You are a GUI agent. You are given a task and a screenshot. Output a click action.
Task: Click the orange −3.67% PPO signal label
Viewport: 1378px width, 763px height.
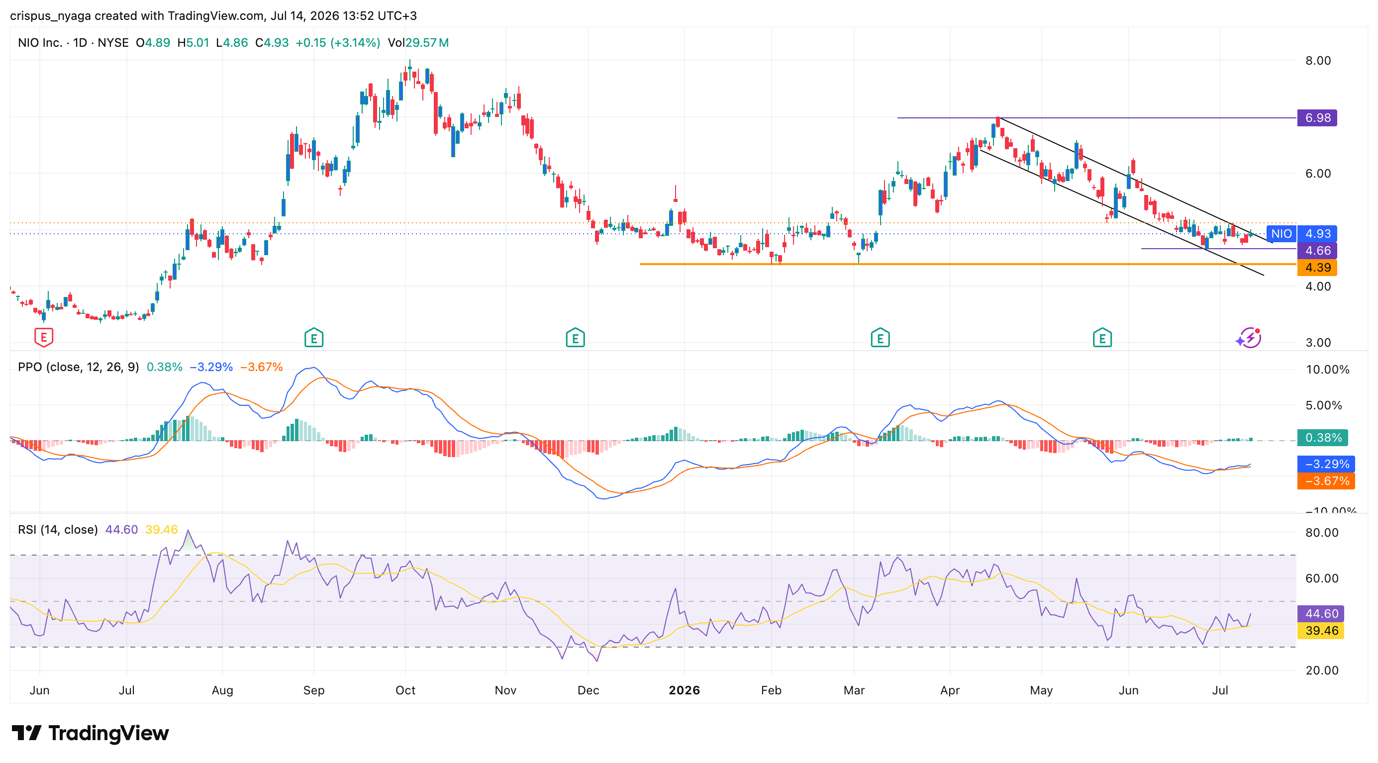tap(1326, 480)
